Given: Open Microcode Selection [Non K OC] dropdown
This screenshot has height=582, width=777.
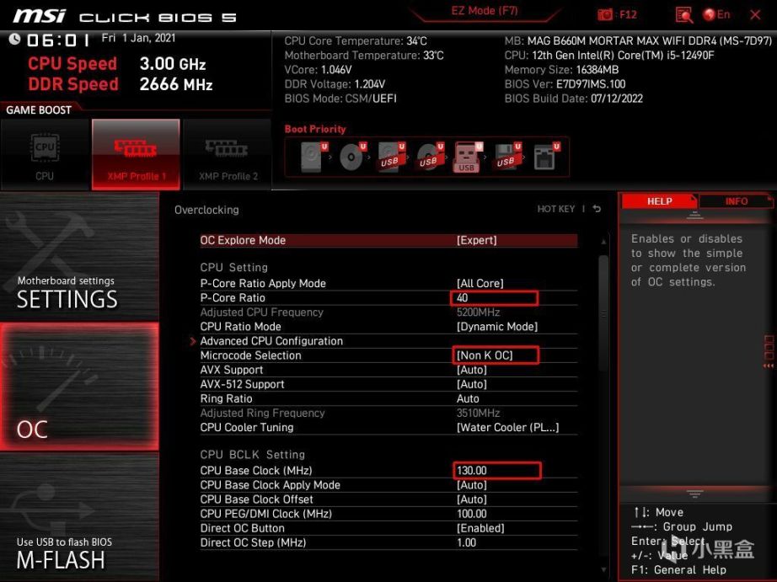Looking at the screenshot, I should (495, 355).
